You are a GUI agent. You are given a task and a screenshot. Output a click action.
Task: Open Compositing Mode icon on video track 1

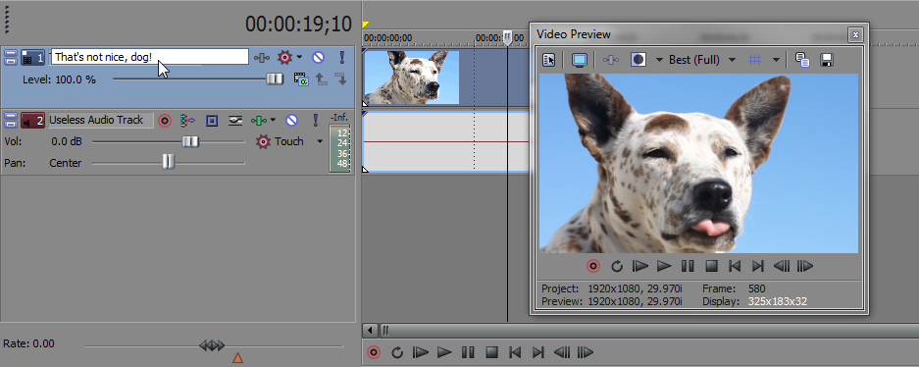[301, 79]
